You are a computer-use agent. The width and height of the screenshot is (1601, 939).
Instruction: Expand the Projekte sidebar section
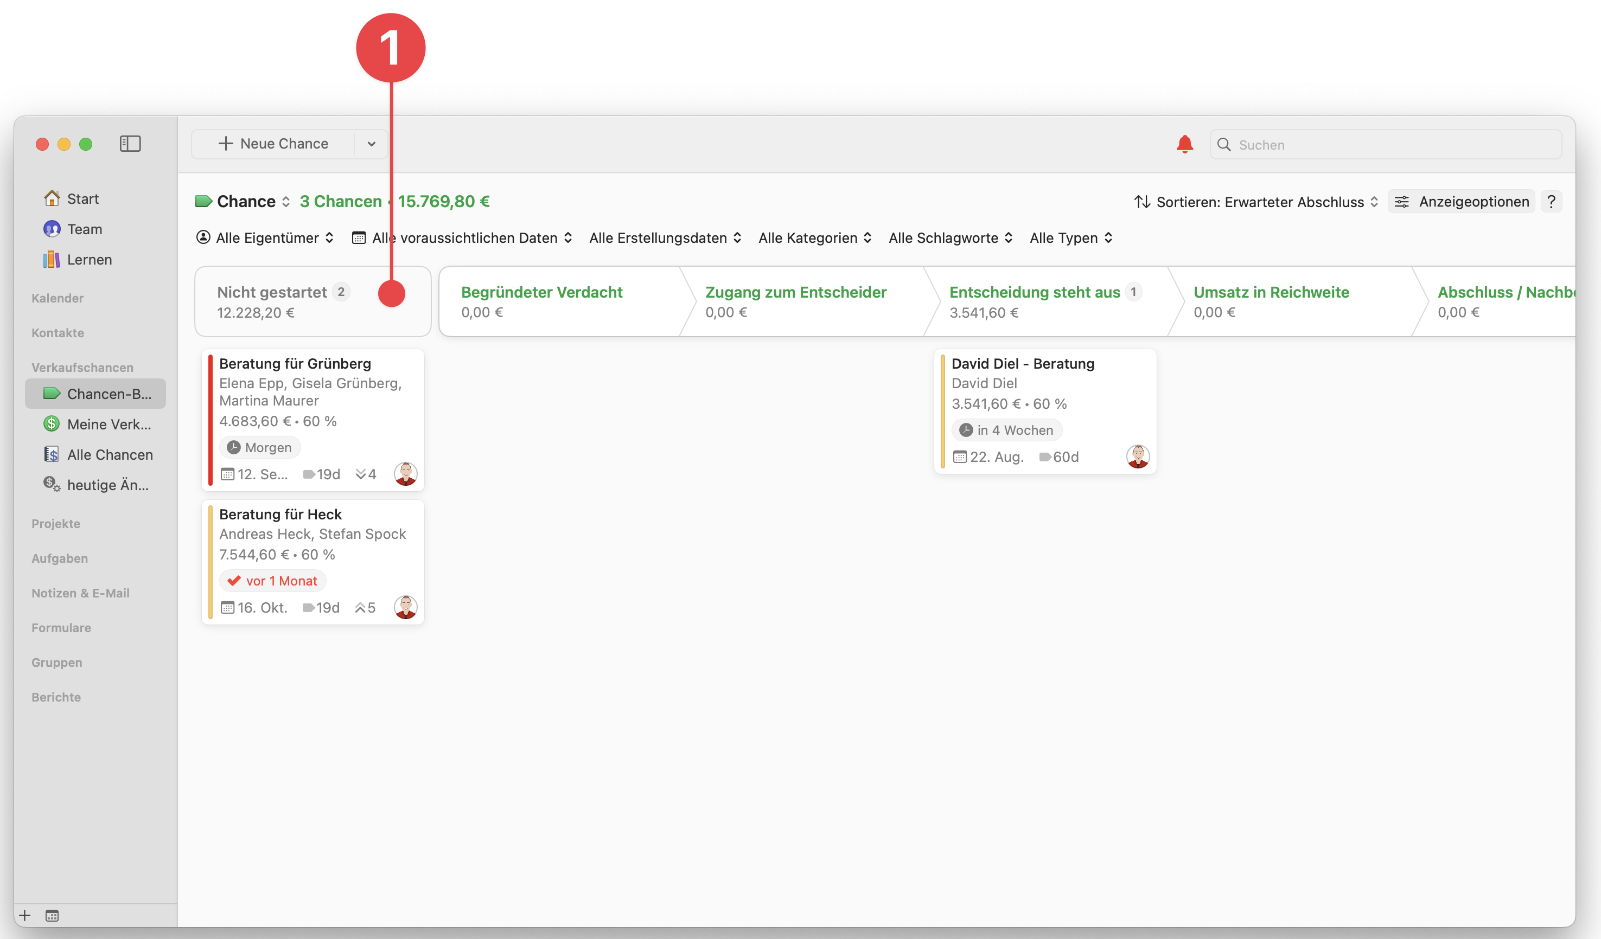(56, 524)
